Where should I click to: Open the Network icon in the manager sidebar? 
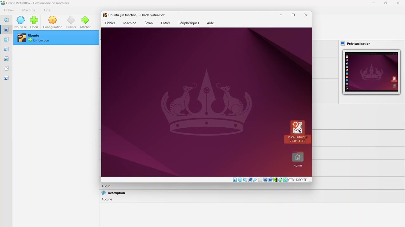[6, 59]
